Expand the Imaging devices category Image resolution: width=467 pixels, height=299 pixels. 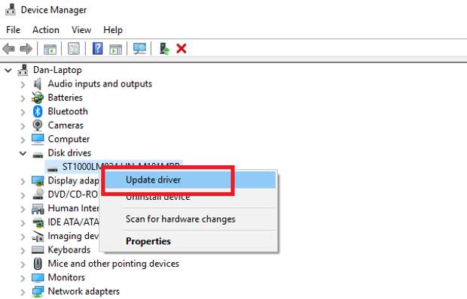click(23, 237)
